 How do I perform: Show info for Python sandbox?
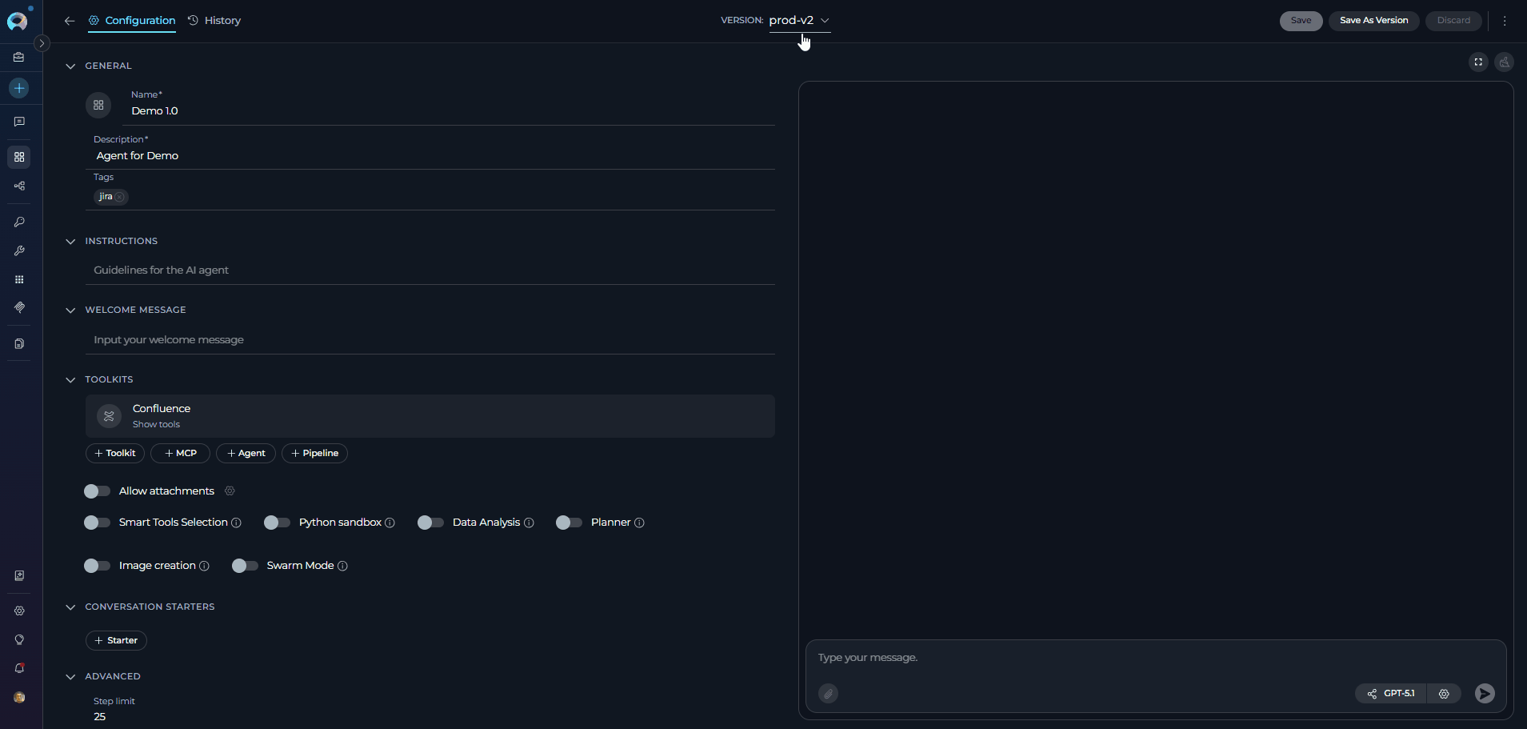click(390, 523)
